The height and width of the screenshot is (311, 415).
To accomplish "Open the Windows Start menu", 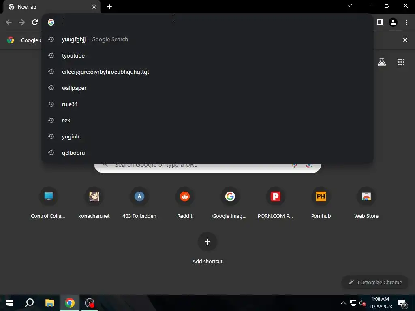I will coord(10,303).
